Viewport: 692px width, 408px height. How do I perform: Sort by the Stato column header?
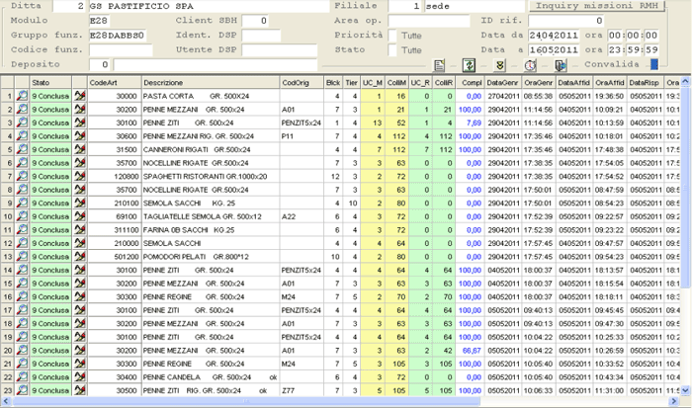(50, 82)
